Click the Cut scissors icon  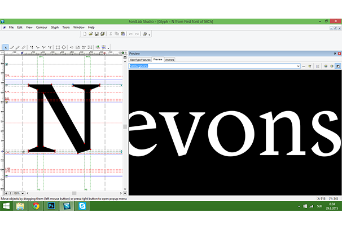pyautogui.click(x=110, y=34)
